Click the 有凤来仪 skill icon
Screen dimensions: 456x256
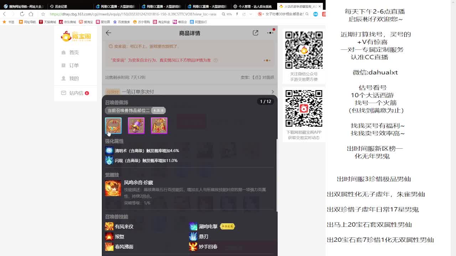click(109, 226)
